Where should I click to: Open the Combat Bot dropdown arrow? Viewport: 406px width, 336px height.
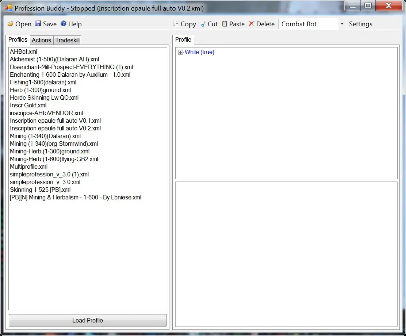[x=342, y=24]
